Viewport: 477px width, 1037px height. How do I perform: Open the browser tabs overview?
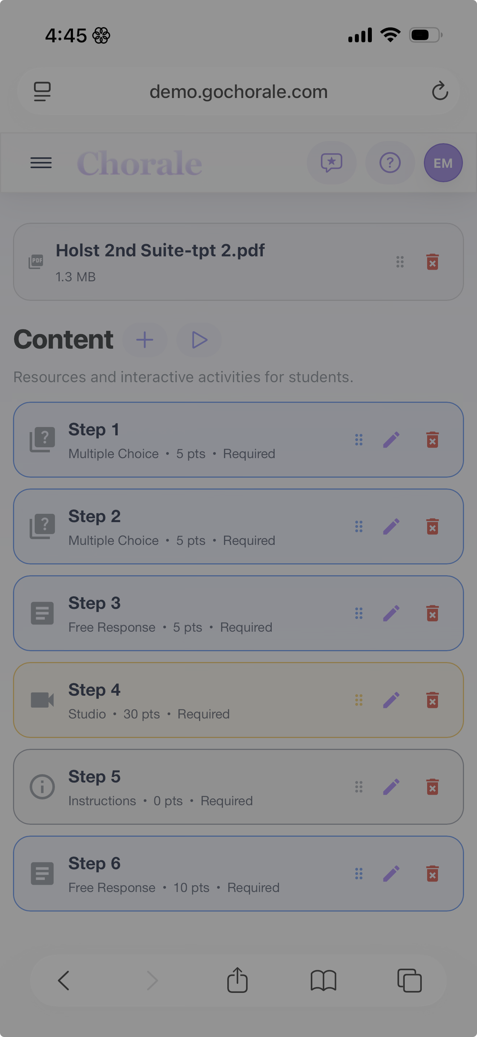click(409, 980)
